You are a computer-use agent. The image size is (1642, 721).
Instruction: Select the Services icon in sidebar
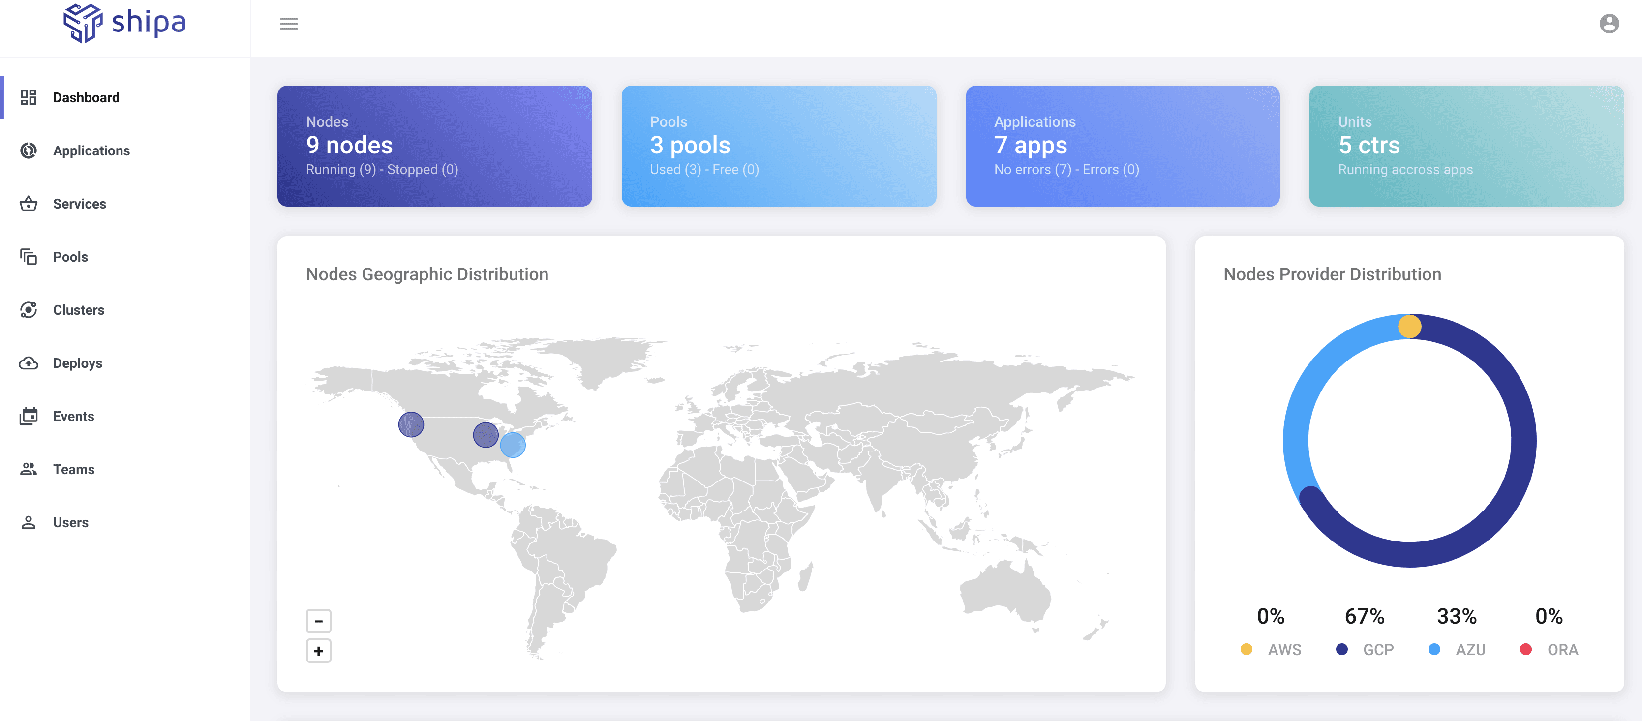[x=29, y=203]
